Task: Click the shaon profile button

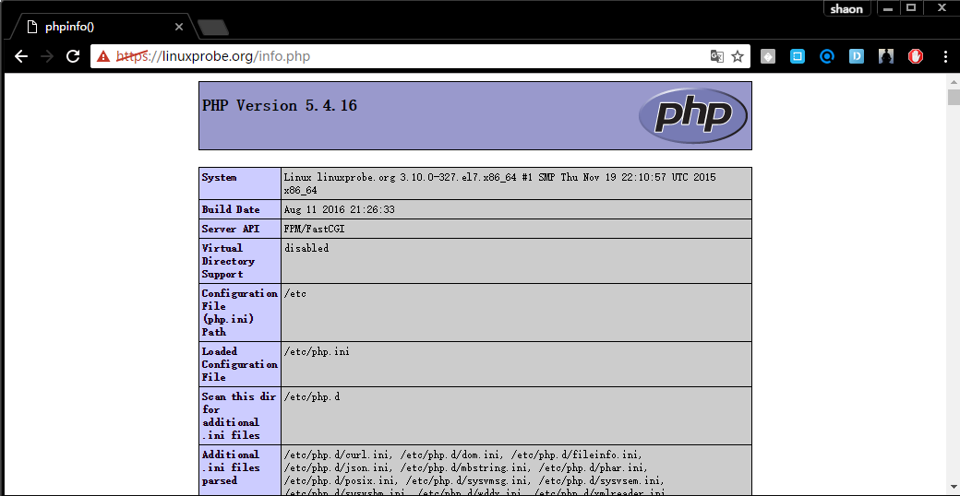Action: click(x=846, y=8)
